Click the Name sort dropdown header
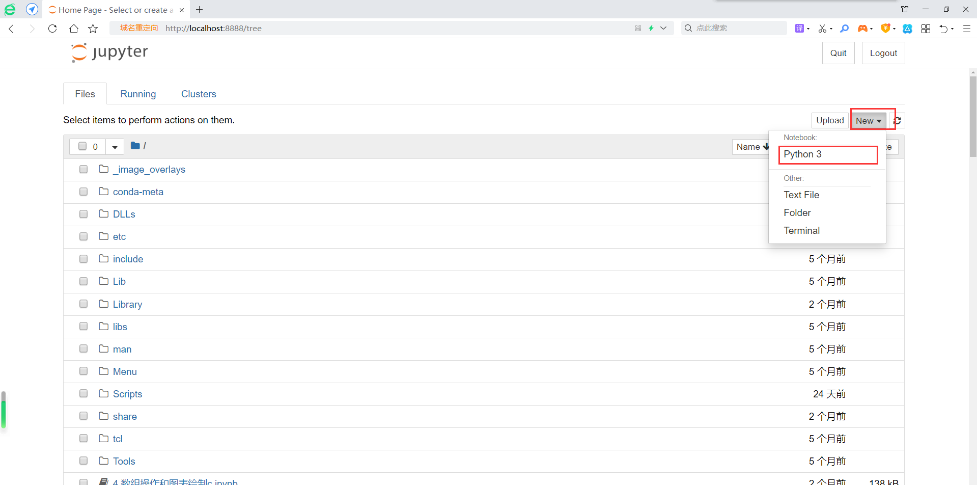Viewport: 977px width, 485px height. (x=752, y=146)
